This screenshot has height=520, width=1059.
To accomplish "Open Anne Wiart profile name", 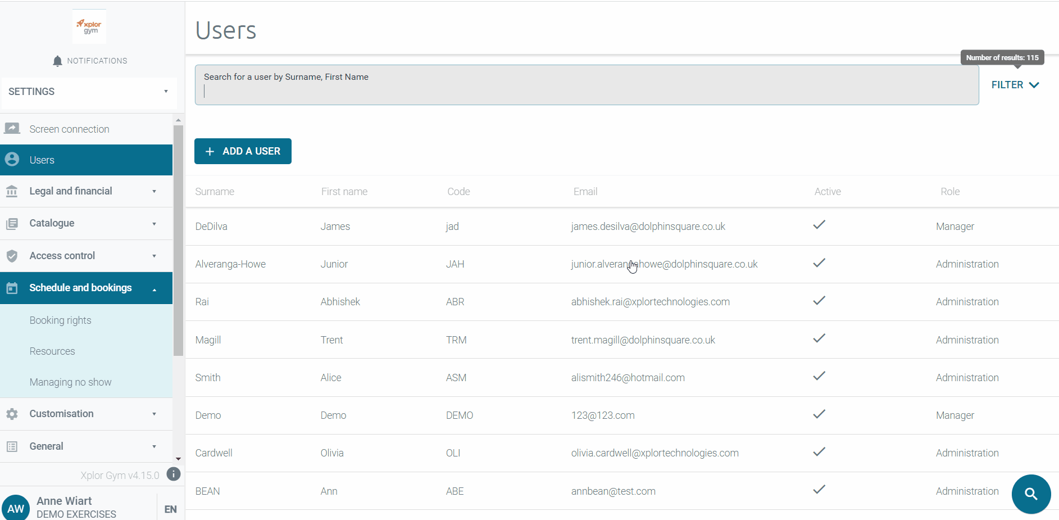I will pos(64,501).
